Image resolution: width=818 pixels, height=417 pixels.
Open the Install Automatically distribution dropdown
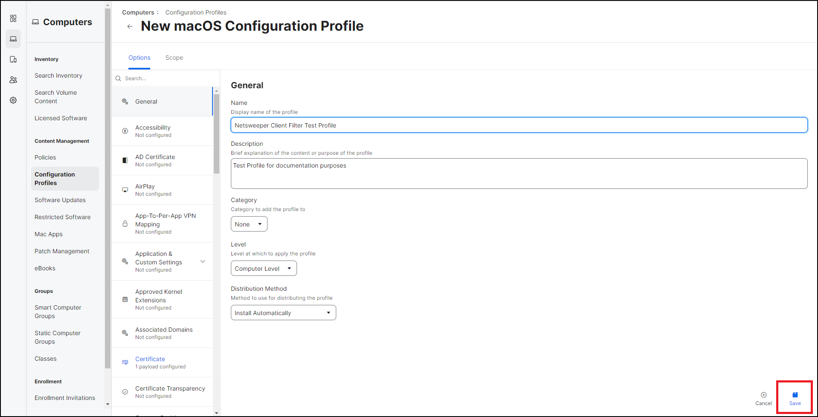(x=283, y=313)
